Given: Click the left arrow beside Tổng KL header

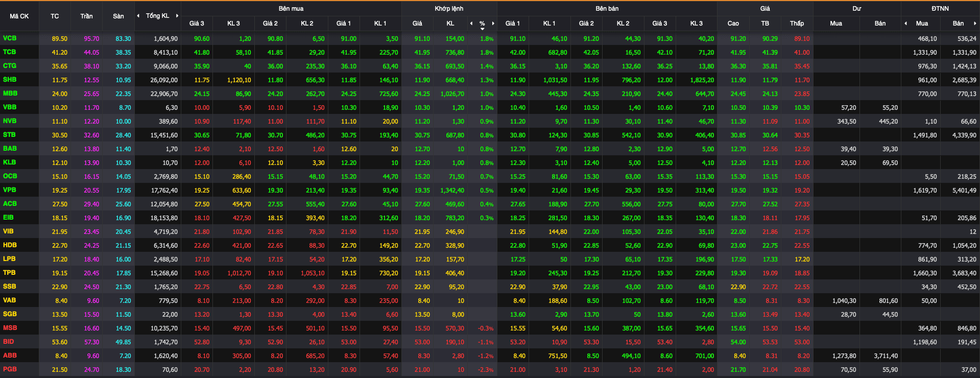Looking at the screenshot, I should [x=138, y=16].
